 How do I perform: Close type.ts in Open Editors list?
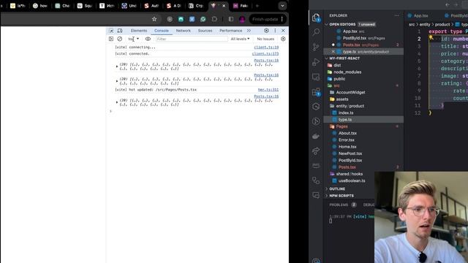click(x=333, y=52)
